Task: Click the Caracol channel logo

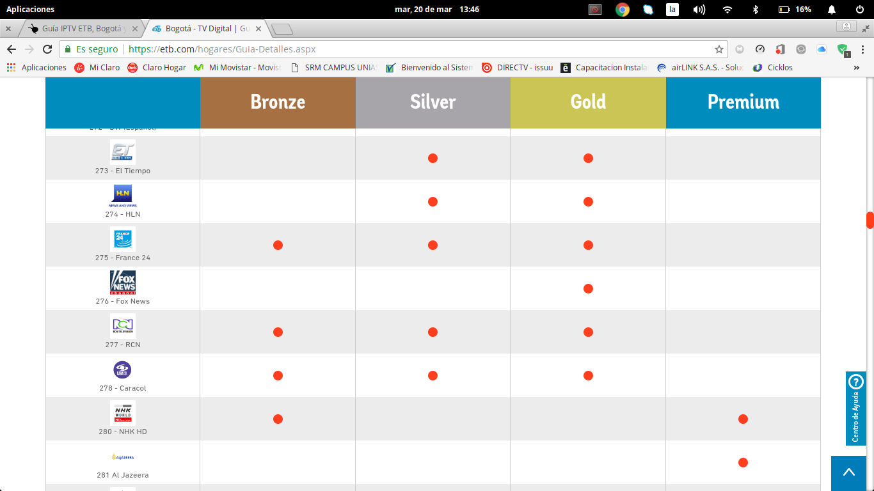Action: coord(122,370)
